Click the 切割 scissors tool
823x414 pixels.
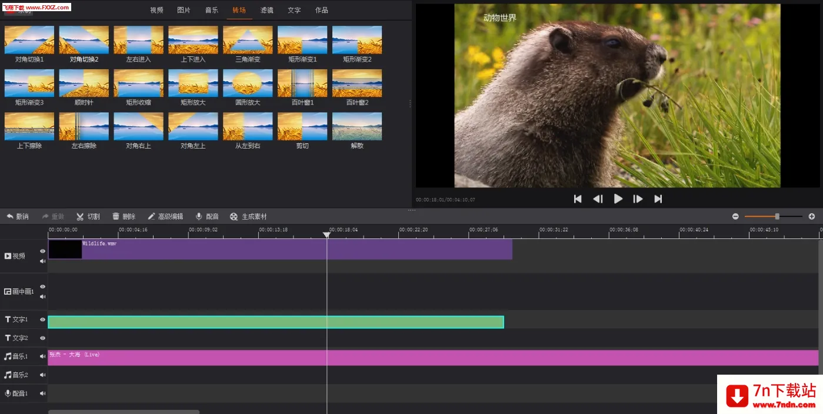tap(80, 217)
